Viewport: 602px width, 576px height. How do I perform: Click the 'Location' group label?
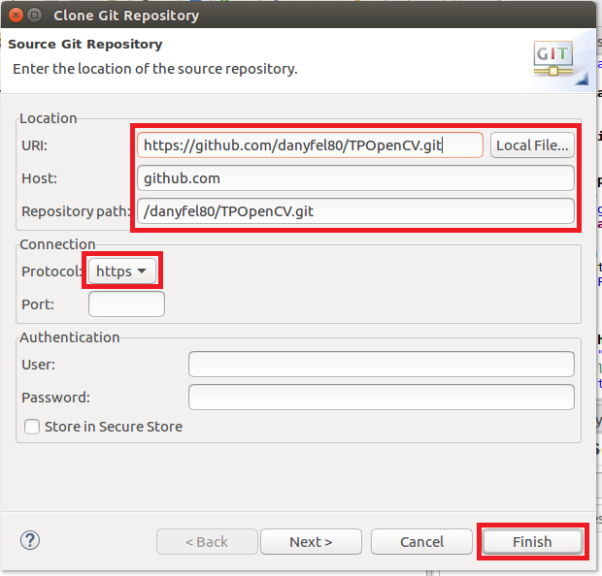[x=49, y=118]
